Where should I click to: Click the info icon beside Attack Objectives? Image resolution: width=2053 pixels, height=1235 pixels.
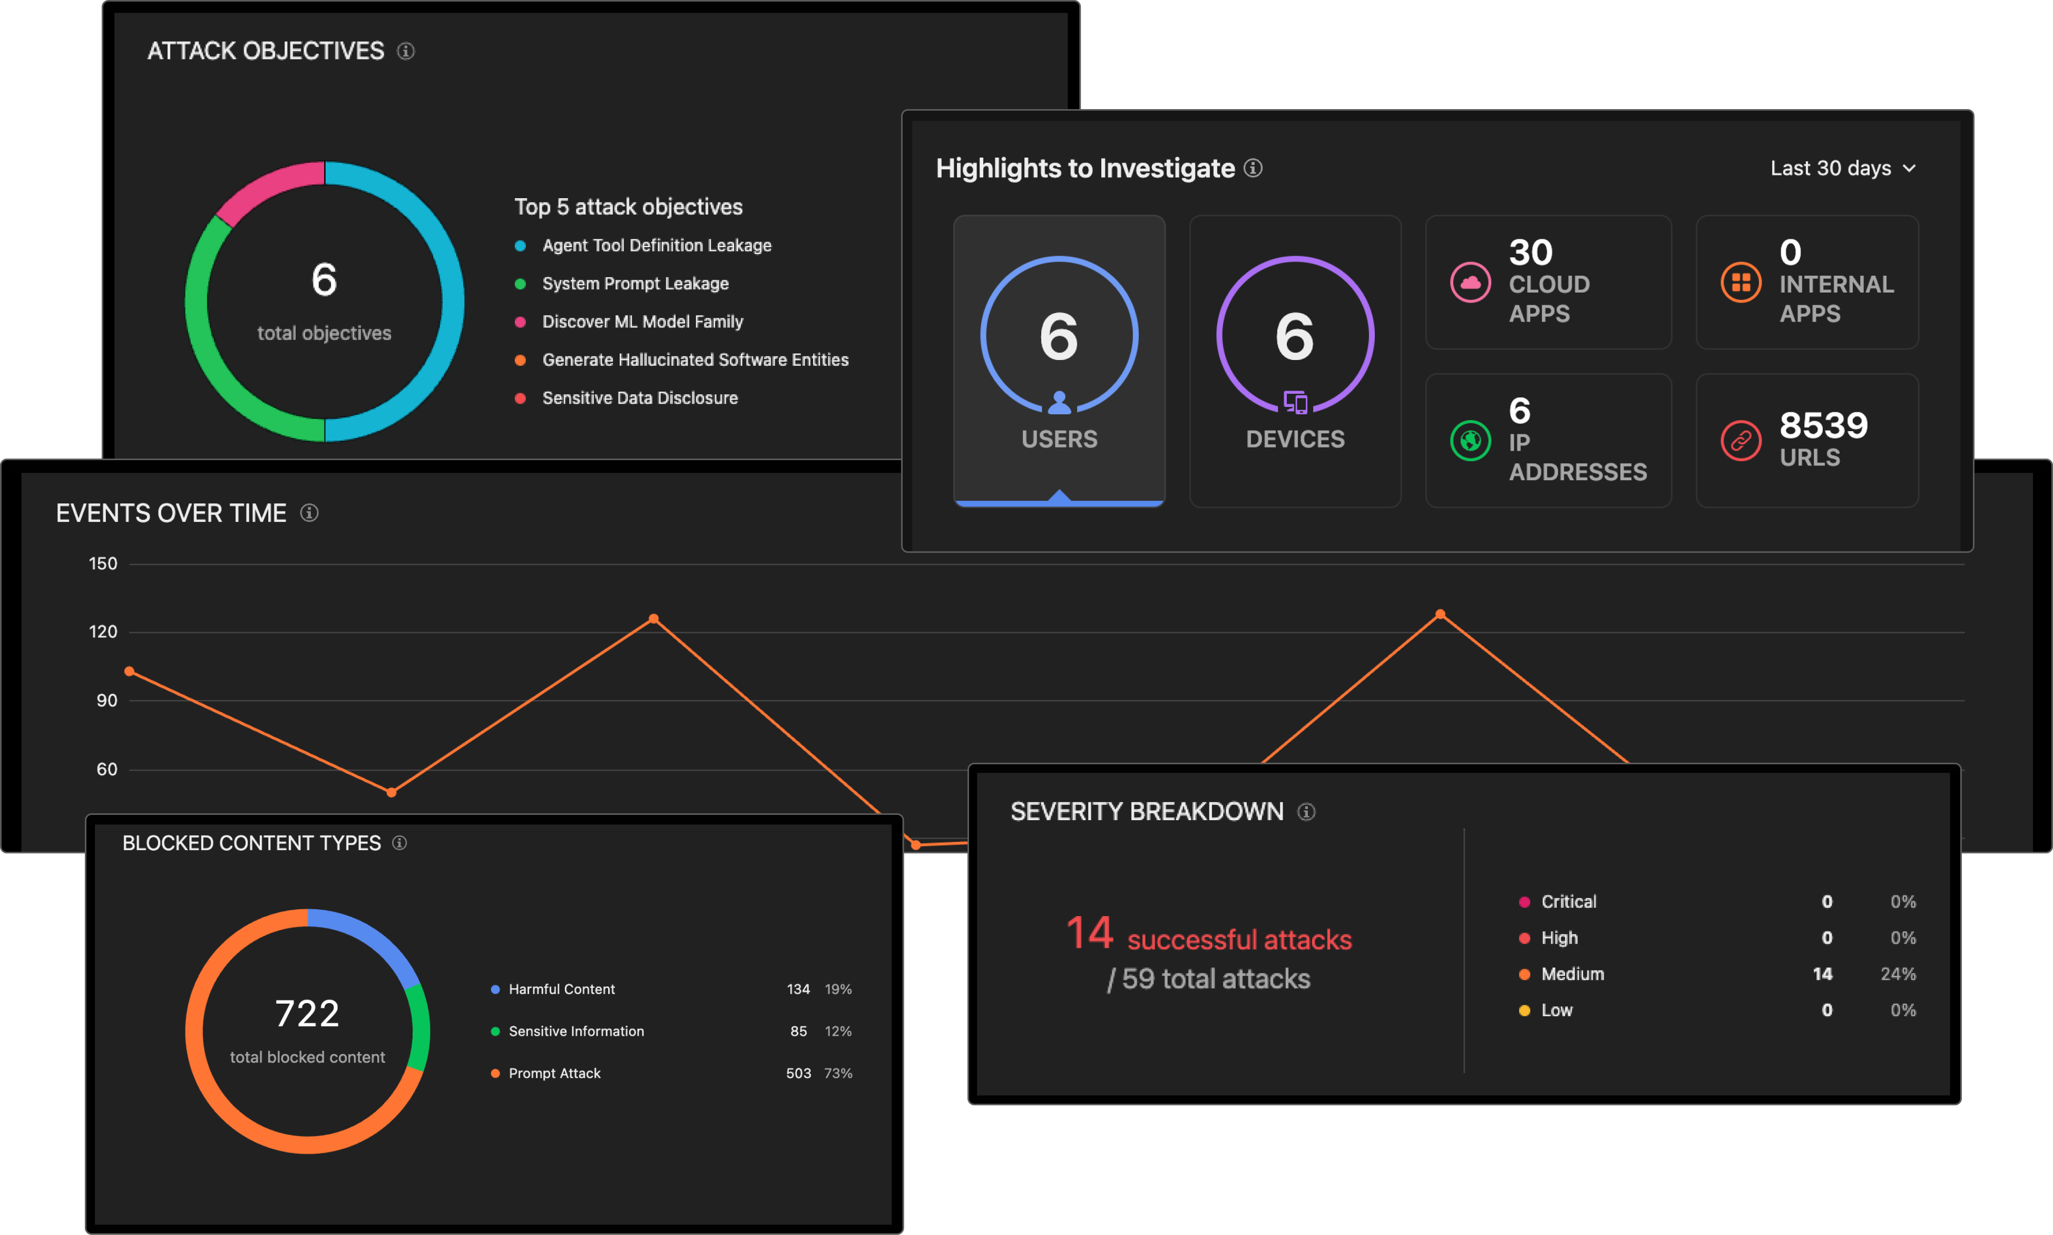click(406, 51)
